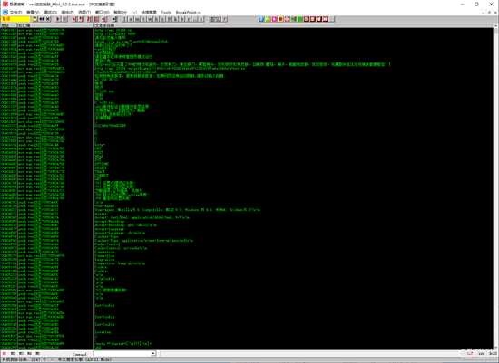Show Memory map with M toolbar button
Viewport: 499px width, 363px height.
click(138, 19)
